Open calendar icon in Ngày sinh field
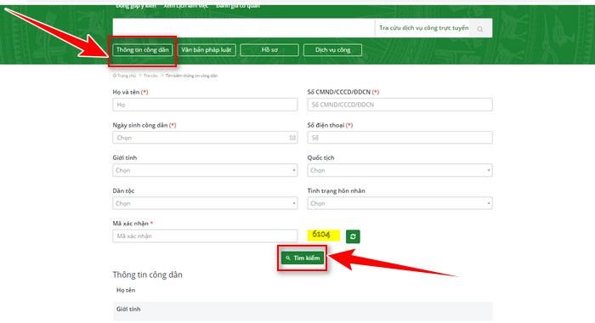The image size is (595, 323). click(292, 138)
